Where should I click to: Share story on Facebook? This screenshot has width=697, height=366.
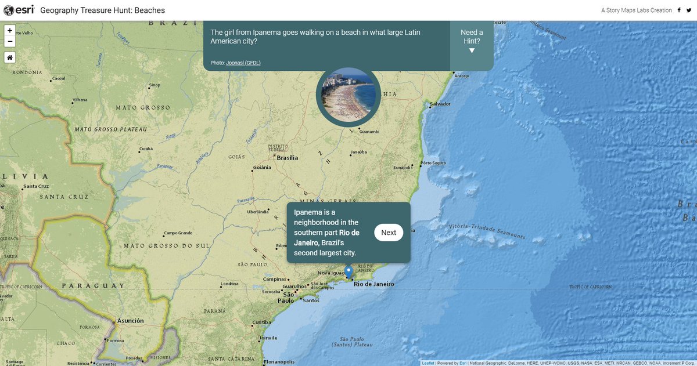(x=679, y=10)
